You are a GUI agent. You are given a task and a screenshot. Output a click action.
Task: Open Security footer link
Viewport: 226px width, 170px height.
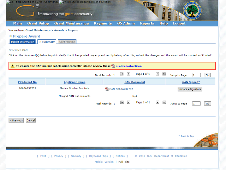(x=76, y=156)
